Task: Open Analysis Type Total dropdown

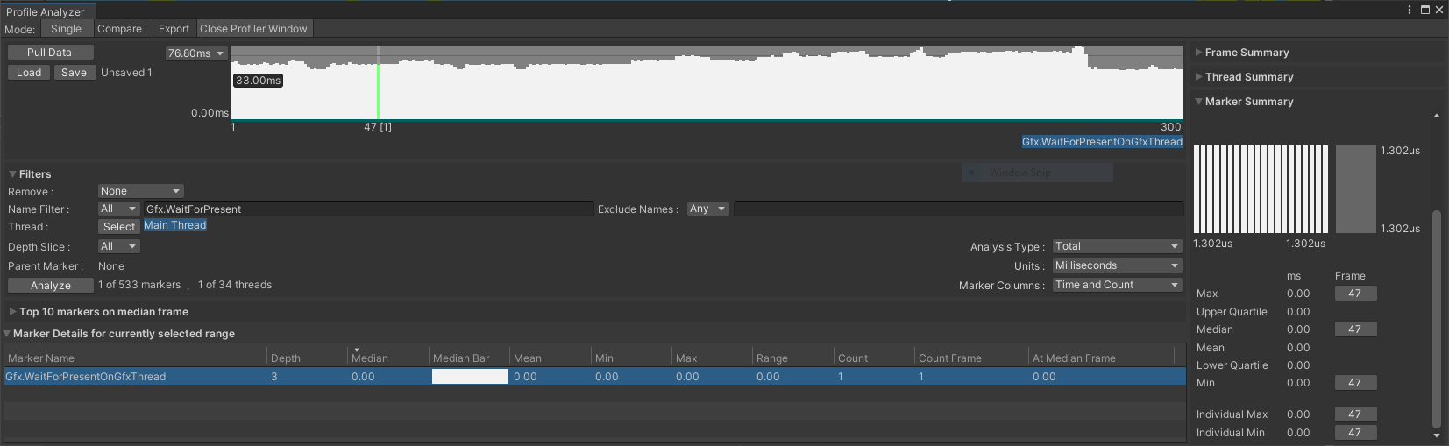Action: 1117,246
